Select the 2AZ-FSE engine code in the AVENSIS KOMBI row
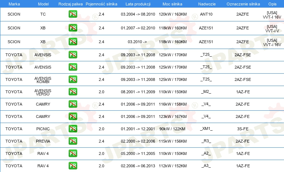Image resolution: width=284 pixels, height=172 pixels. [x=243, y=79]
